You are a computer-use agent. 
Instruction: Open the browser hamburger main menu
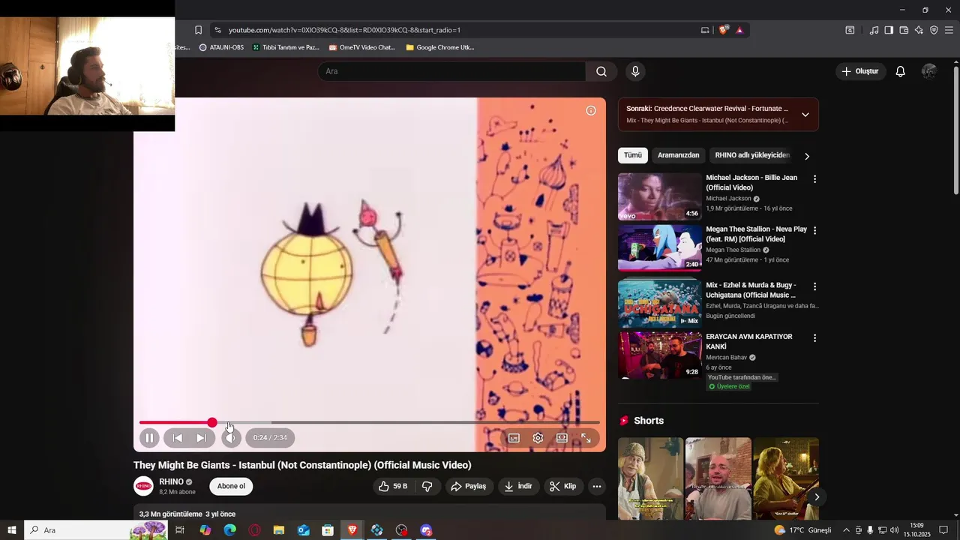(949, 30)
